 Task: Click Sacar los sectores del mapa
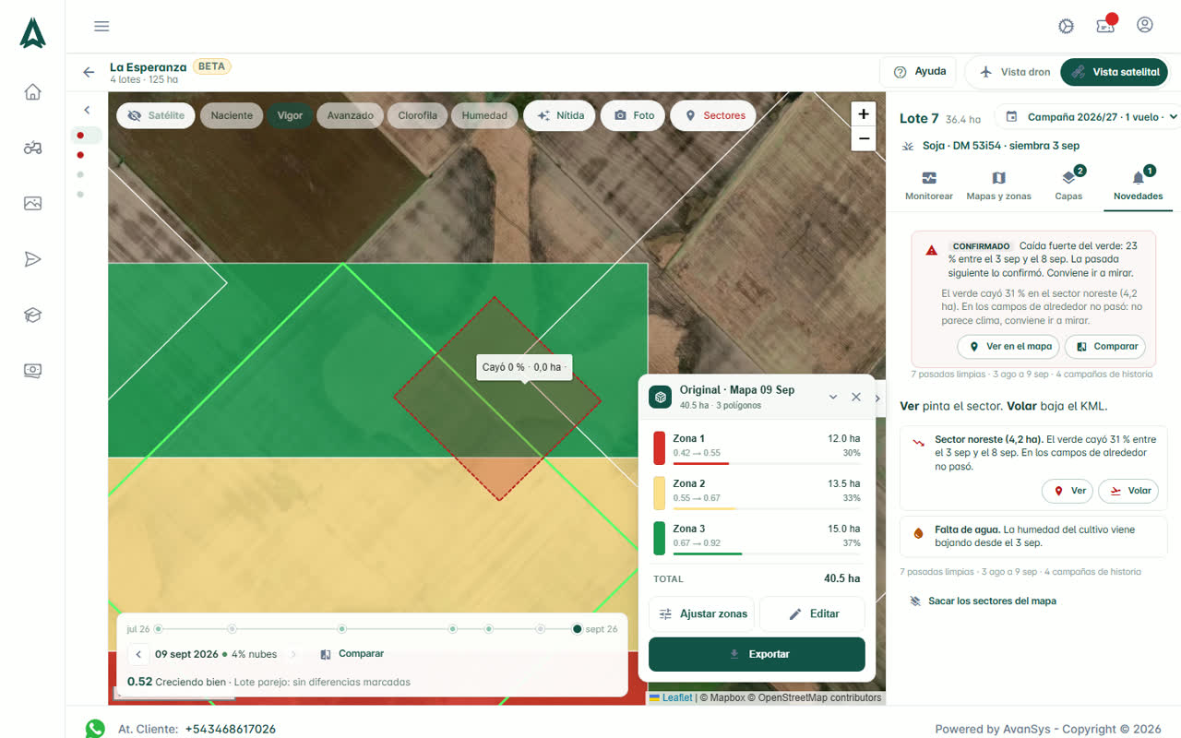pyautogui.click(x=983, y=601)
